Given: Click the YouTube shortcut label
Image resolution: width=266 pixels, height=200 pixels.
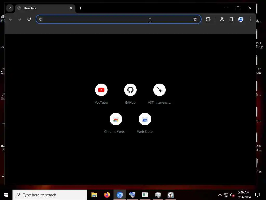Looking at the screenshot, I should (101, 102).
